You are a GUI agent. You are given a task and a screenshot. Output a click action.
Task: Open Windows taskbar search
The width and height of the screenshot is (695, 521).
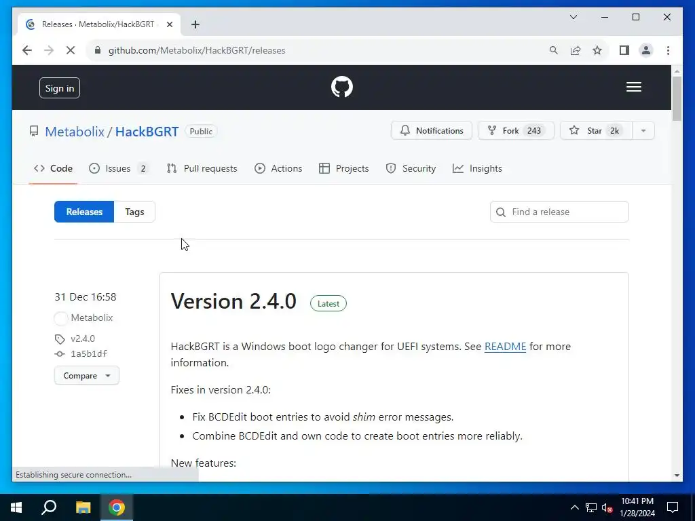(49, 507)
